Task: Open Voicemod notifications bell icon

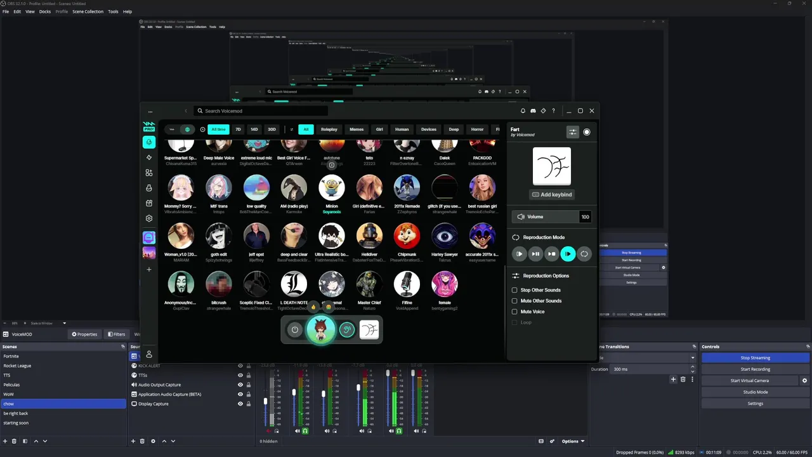Action: pos(523,110)
